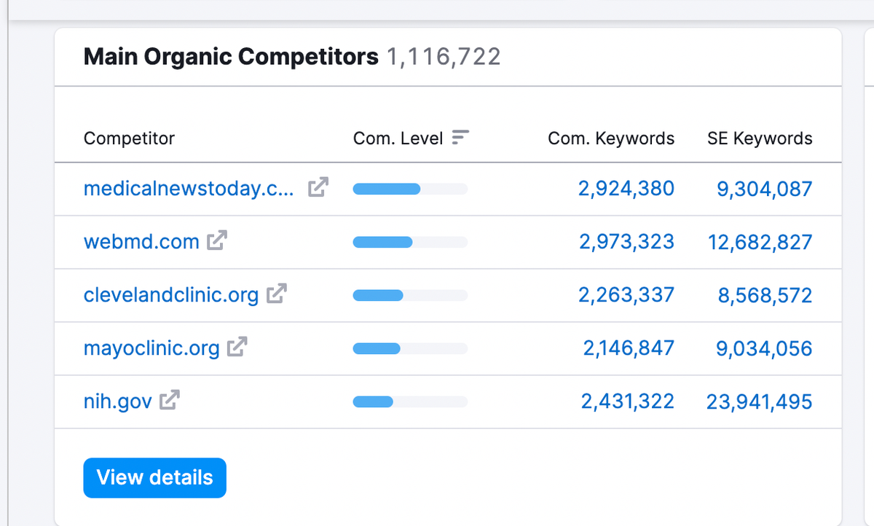Click webmd.com competition level bar
This screenshot has height=526, width=874.
tap(410, 243)
